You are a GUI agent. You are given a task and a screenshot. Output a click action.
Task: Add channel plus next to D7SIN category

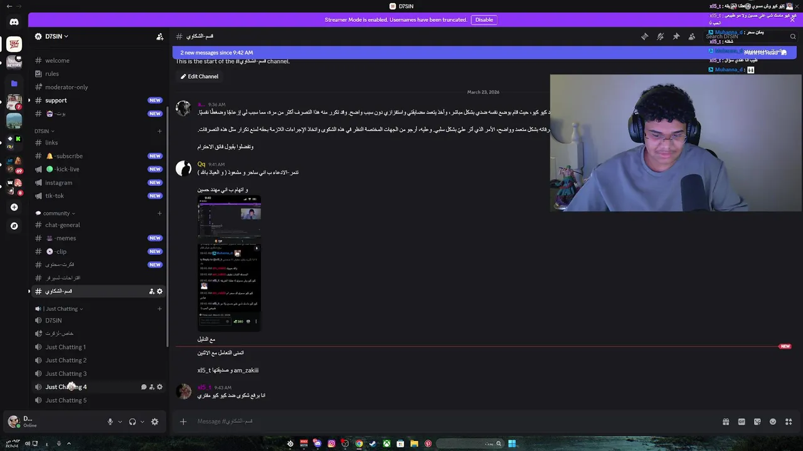click(159, 131)
